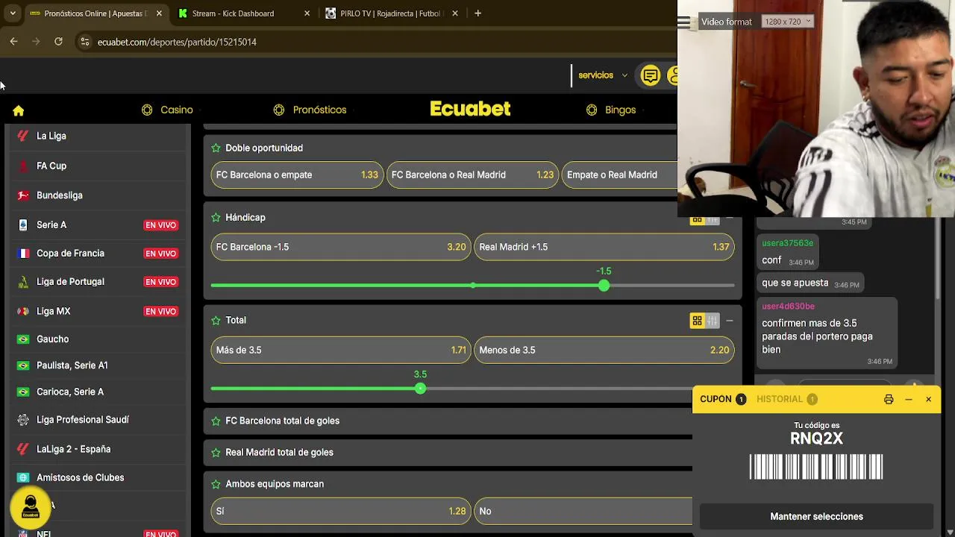Image resolution: width=955 pixels, height=537 pixels.
Task: Open the Ecuabet support bot bubble
Action: (x=31, y=506)
